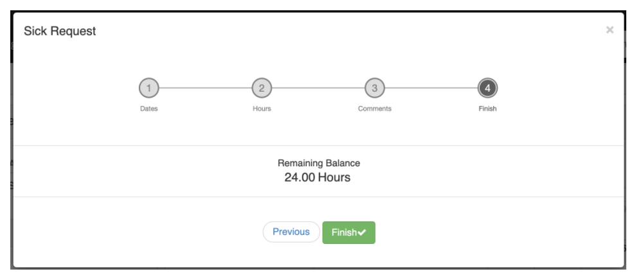The width and height of the screenshot is (634, 276).
Task: Select the 24.00 Hours balance value
Action: pos(318,177)
